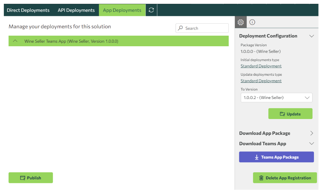
Task: Collapse the Download Teams App section
Action: 311,143
